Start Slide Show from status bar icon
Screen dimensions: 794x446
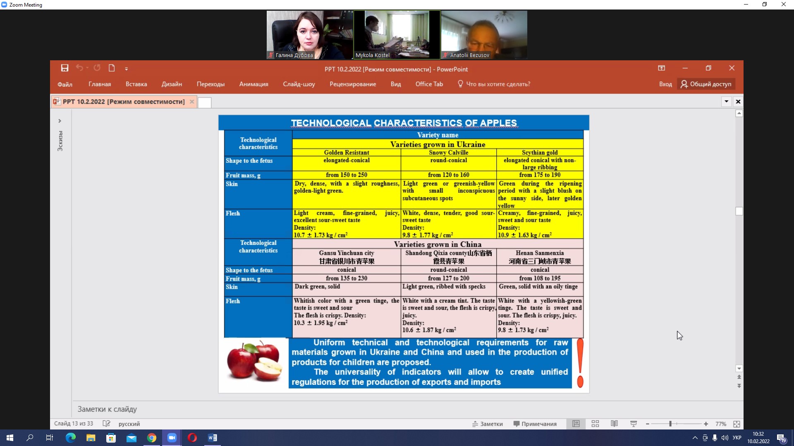click(634, 424)
